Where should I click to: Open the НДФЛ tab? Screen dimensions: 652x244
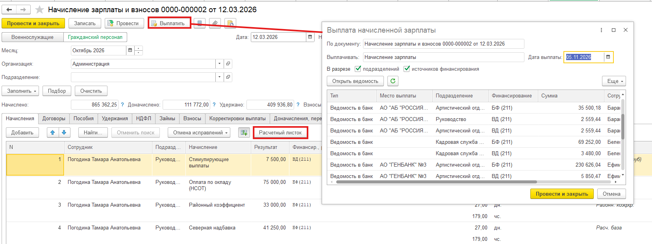pyautogui.click(x=144, y=118)
